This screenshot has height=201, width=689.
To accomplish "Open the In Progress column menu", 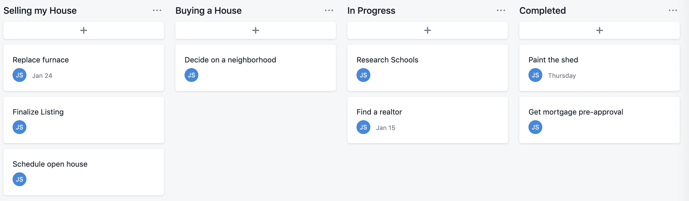I will click(500, 10).
